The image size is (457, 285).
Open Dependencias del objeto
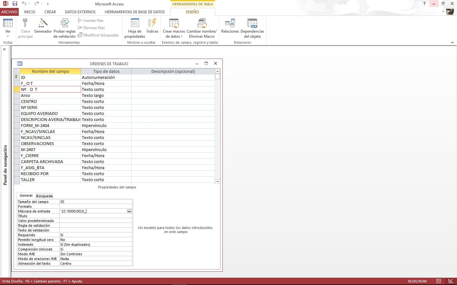coord(252,28)
